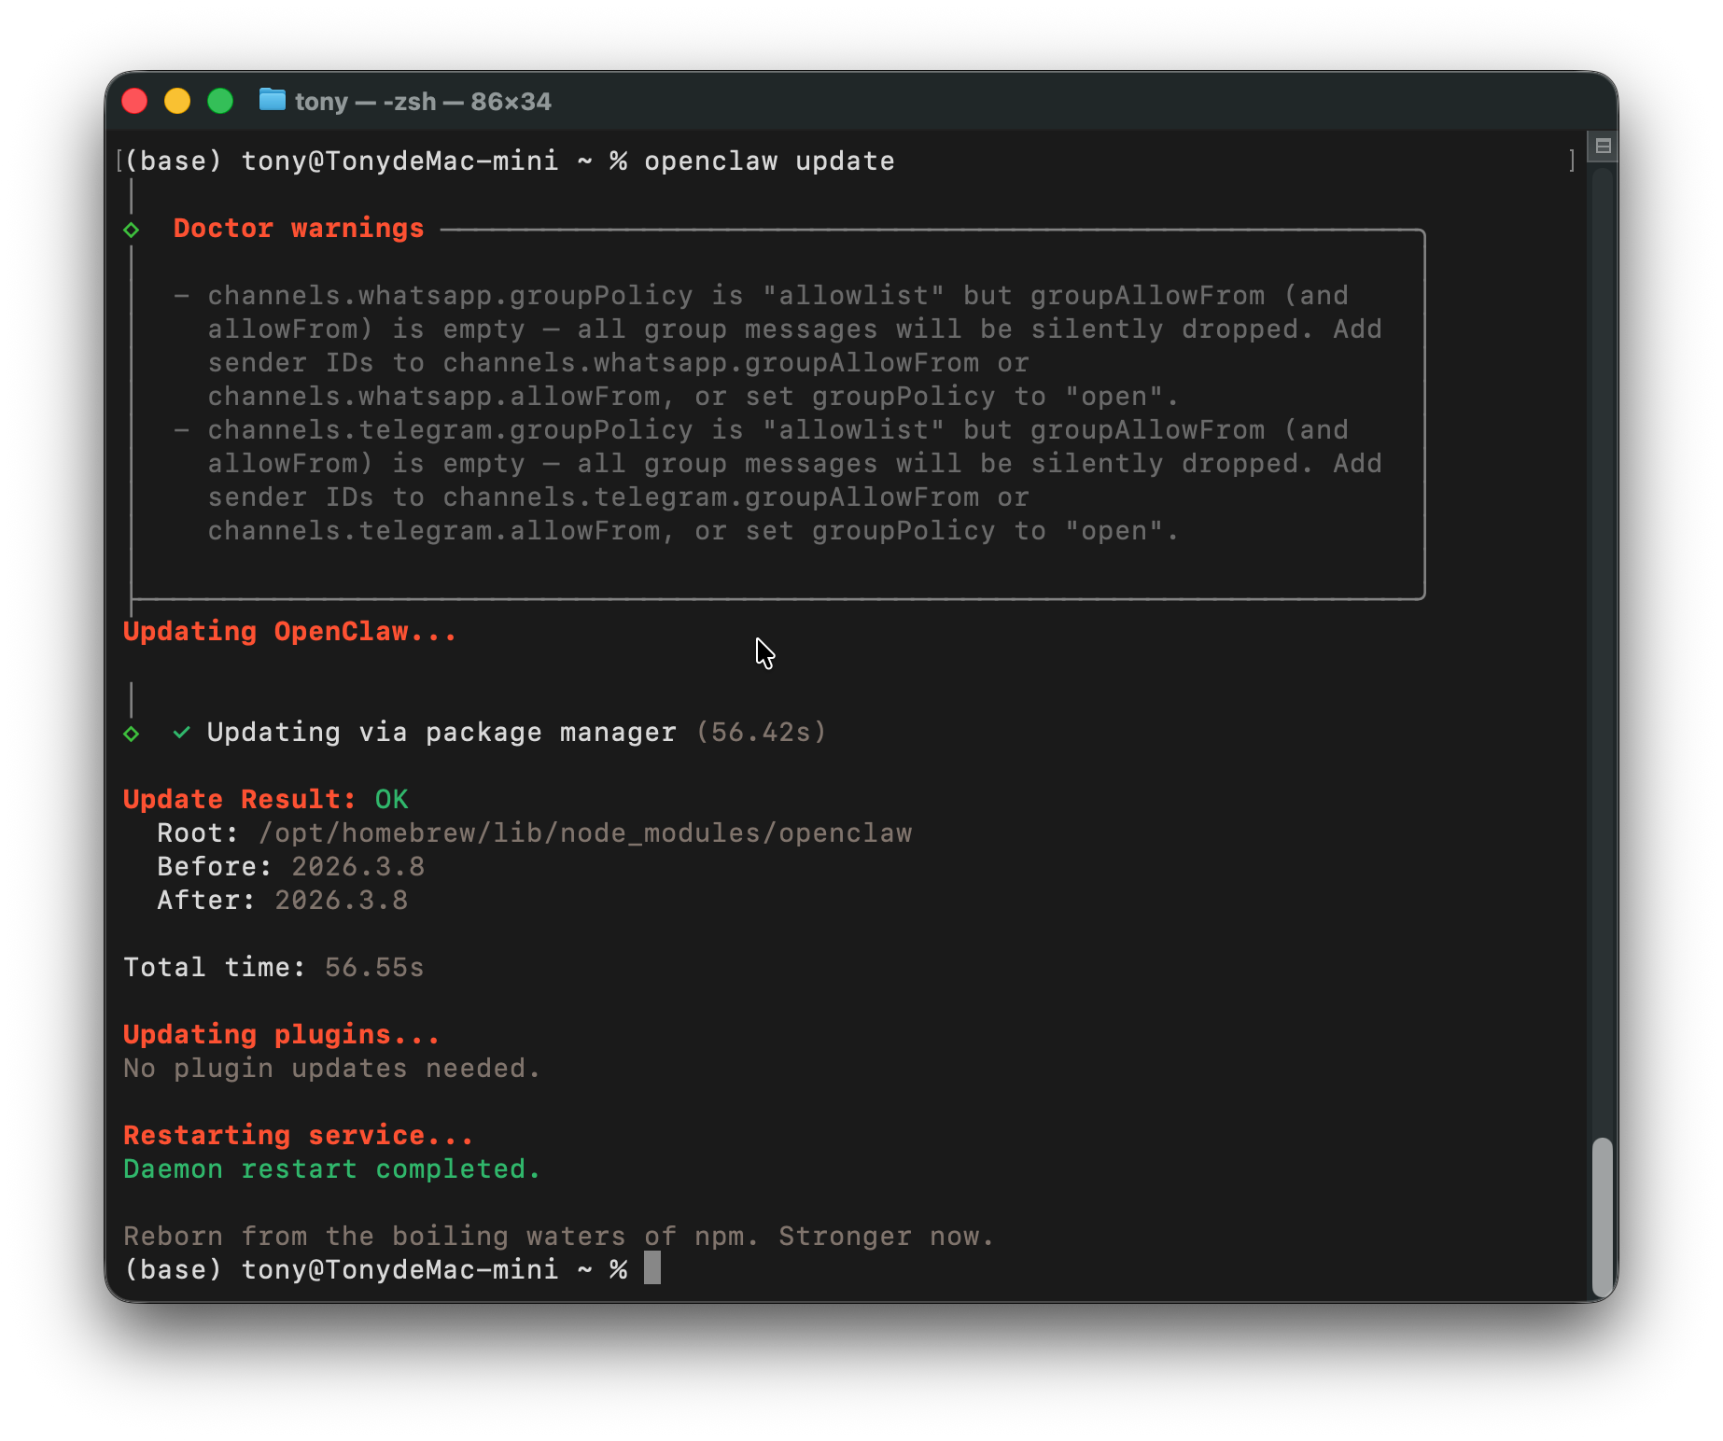The width and height of the screenshot is (1723, 1441).
Task: Click the 'Doctor warnings' heading
Action: (299, 229)
